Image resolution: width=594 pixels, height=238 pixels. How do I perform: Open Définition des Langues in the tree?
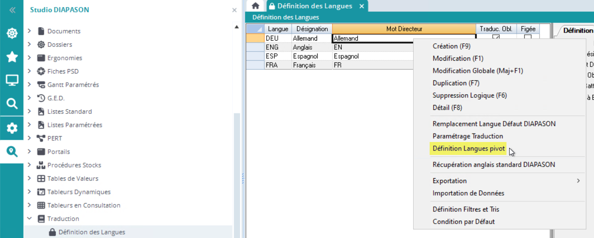[92, 232]
